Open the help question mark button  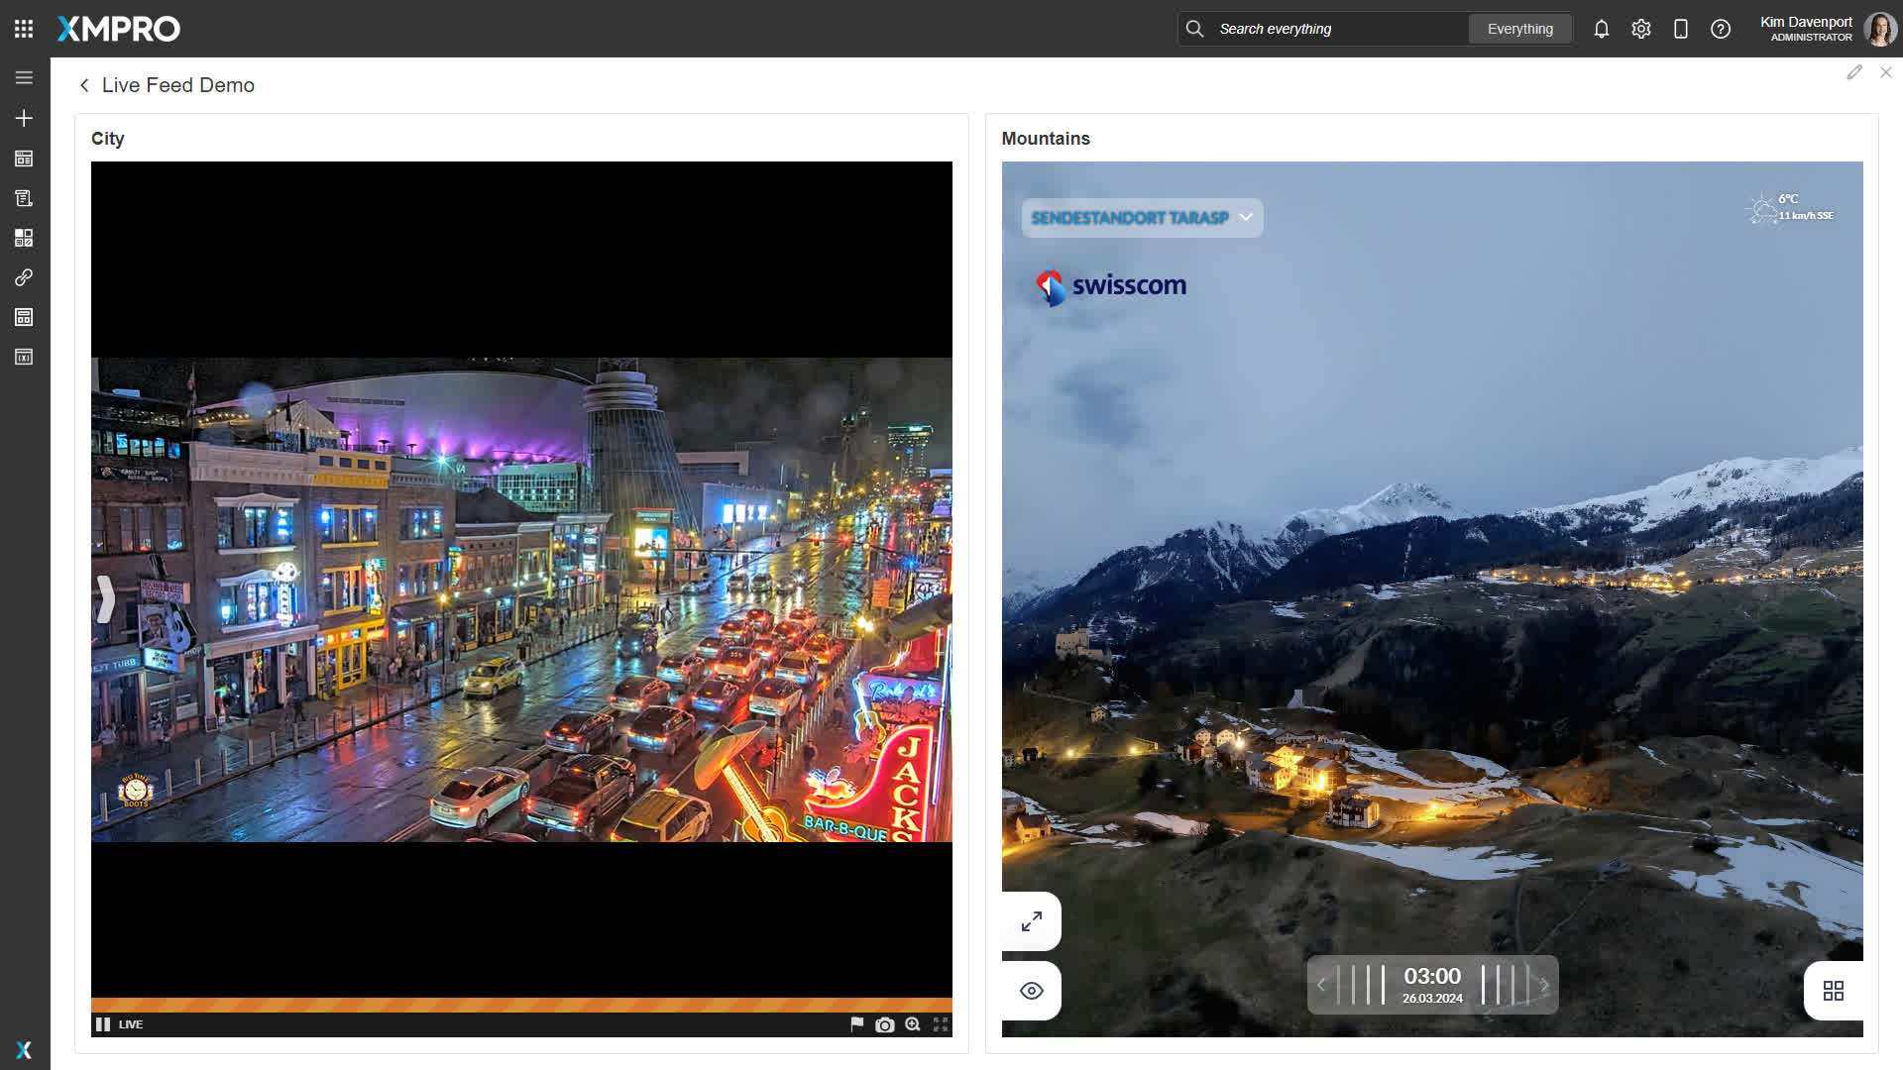point(1721,29)
